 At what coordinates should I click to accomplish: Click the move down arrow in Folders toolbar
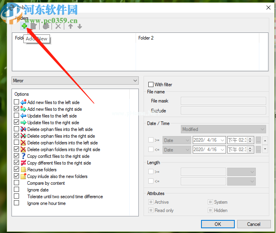pyautogui.click(x=80, y=27)
